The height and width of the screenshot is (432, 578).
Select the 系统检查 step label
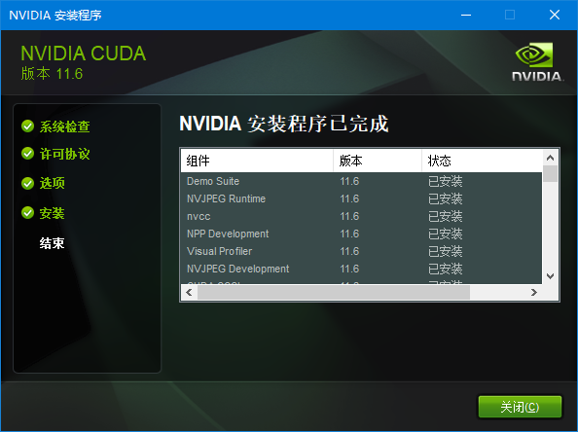[x=65, y=126]
